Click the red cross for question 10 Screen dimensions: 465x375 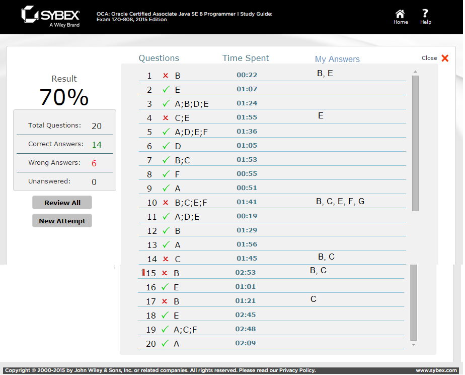coord(166,203)
